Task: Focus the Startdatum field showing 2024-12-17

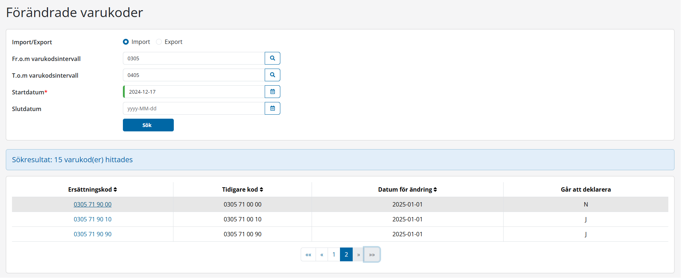Action: pos(194,92)
